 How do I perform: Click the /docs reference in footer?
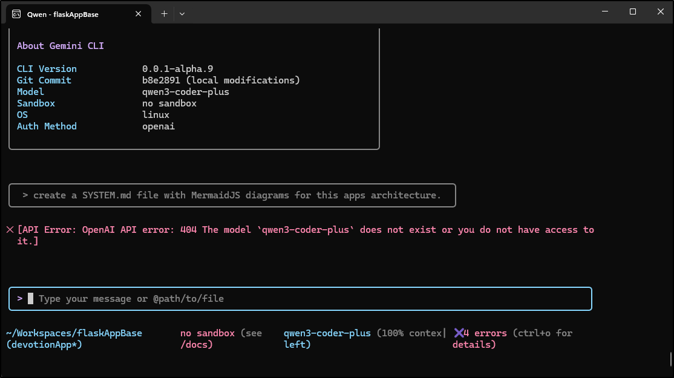tap(197, 345)
